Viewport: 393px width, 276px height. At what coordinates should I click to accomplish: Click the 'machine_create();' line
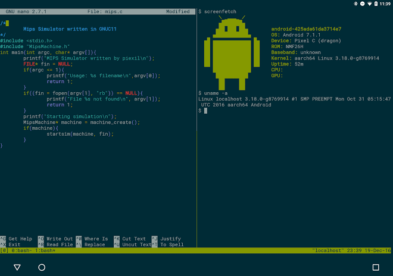(82, 122)
